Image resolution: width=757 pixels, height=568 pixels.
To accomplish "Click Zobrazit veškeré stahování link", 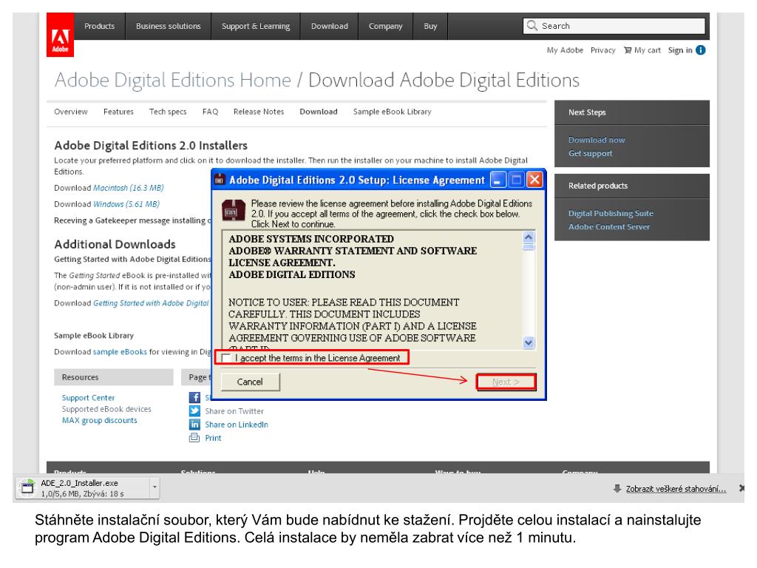I will (676, 489).
